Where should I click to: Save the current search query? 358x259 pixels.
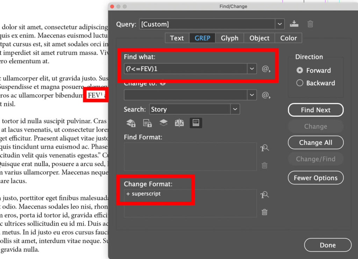(x=294, y=24)
